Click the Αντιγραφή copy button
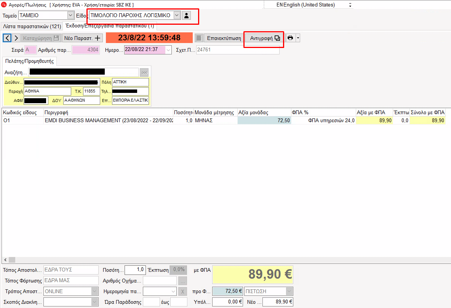 point(265,38)
